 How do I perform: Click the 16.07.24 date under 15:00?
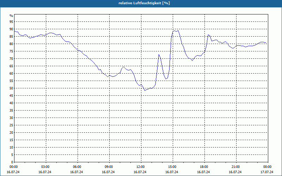[x=172, y=172]
